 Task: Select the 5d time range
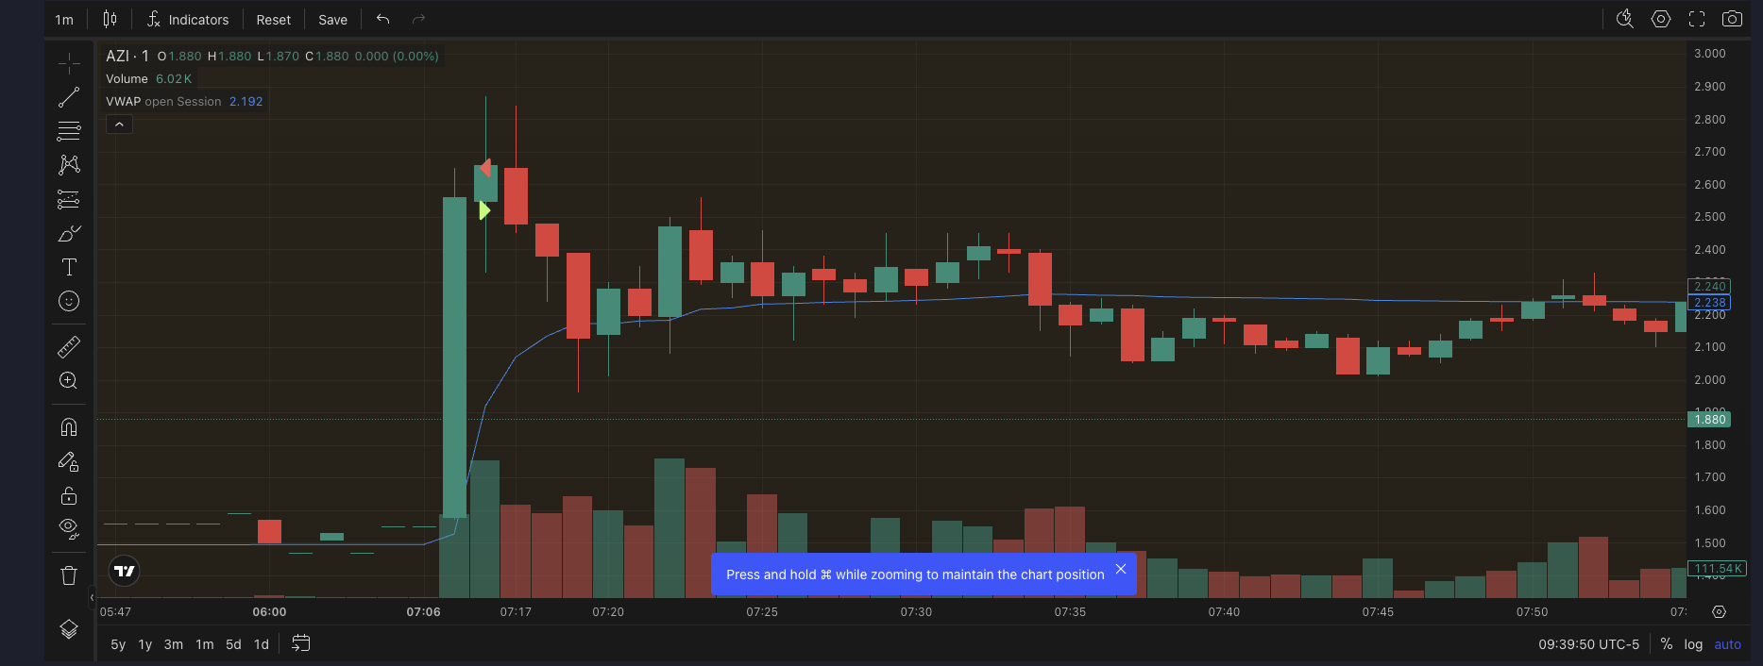click(233, 644)
